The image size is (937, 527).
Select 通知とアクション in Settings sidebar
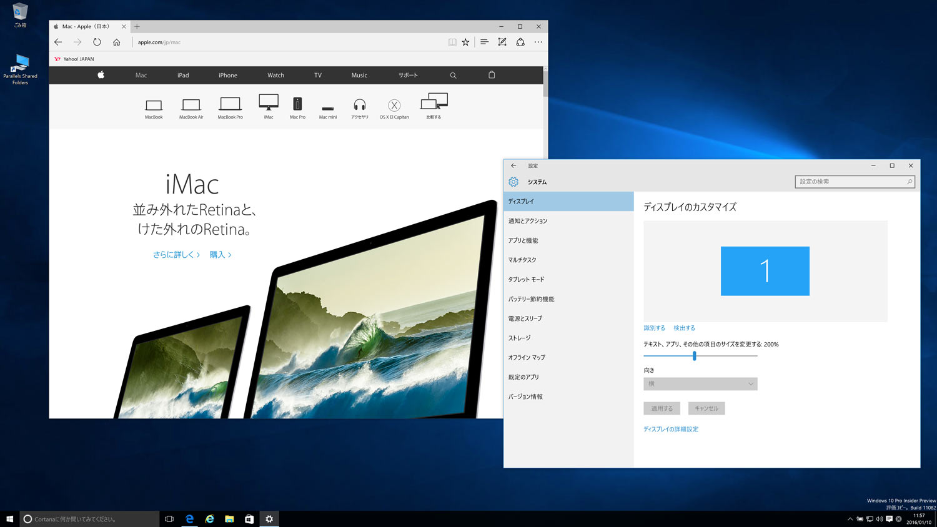point(568,221)
